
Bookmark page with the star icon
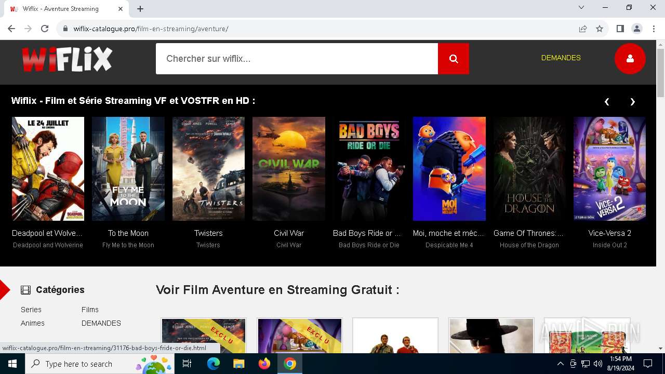(600, 29)
